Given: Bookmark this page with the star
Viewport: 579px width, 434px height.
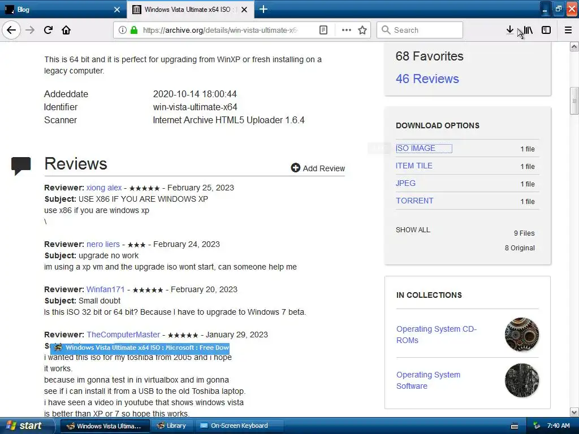Looking at the screenshot, I should click(362, 30).
